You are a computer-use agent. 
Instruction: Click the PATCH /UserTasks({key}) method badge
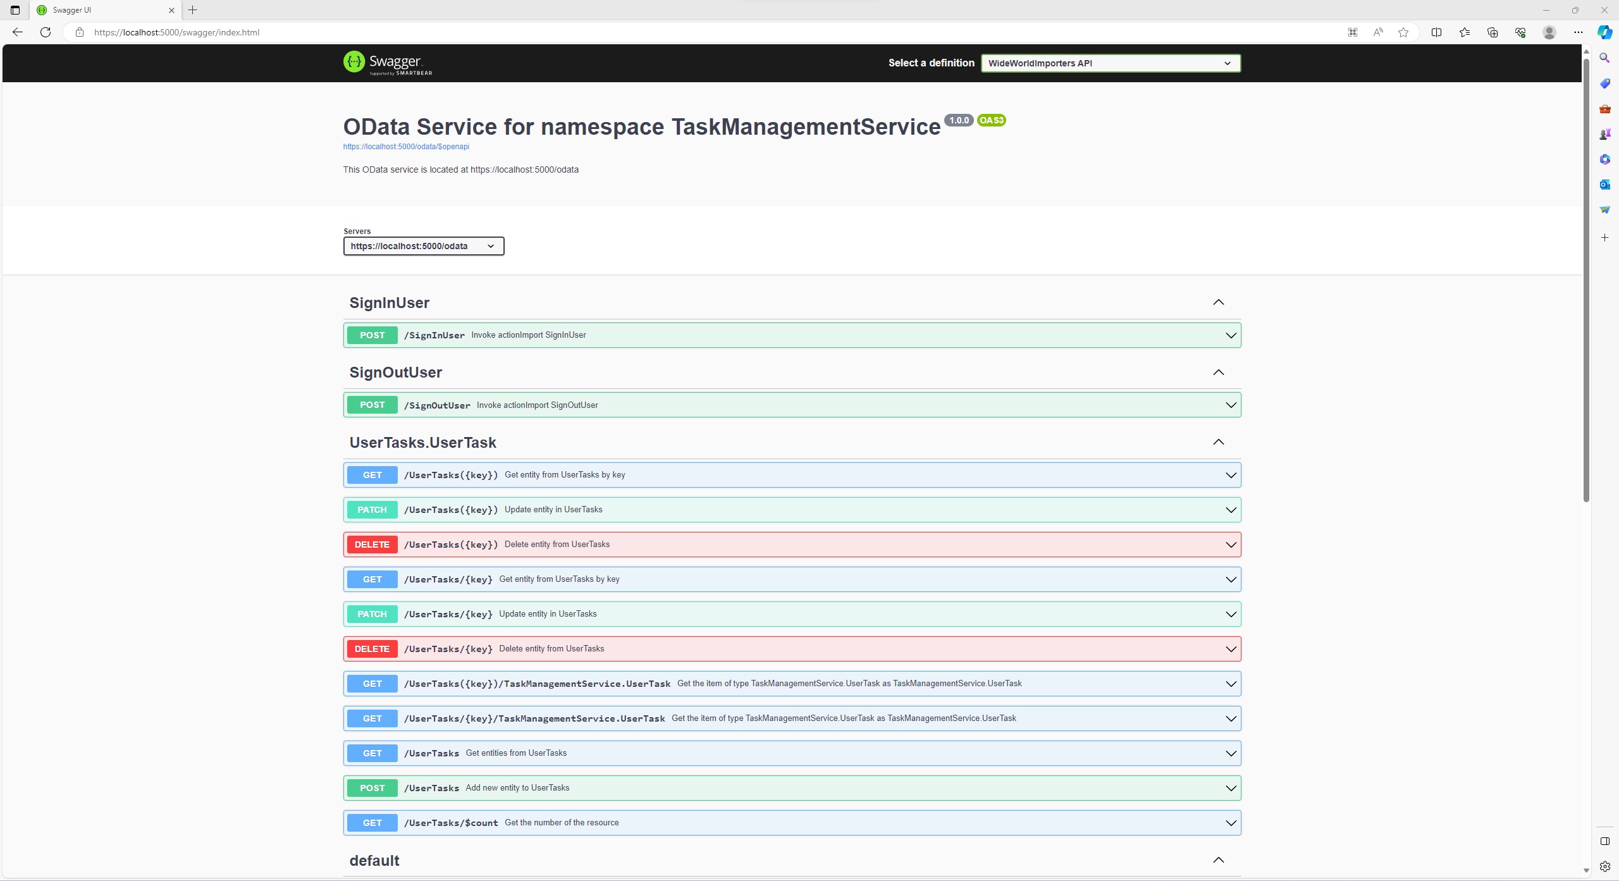[x=372, y=510]
